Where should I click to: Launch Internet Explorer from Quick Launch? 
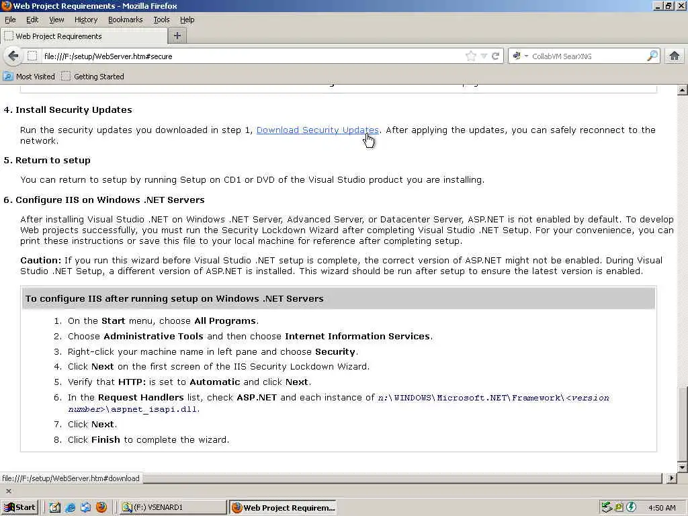coord(70,507)
